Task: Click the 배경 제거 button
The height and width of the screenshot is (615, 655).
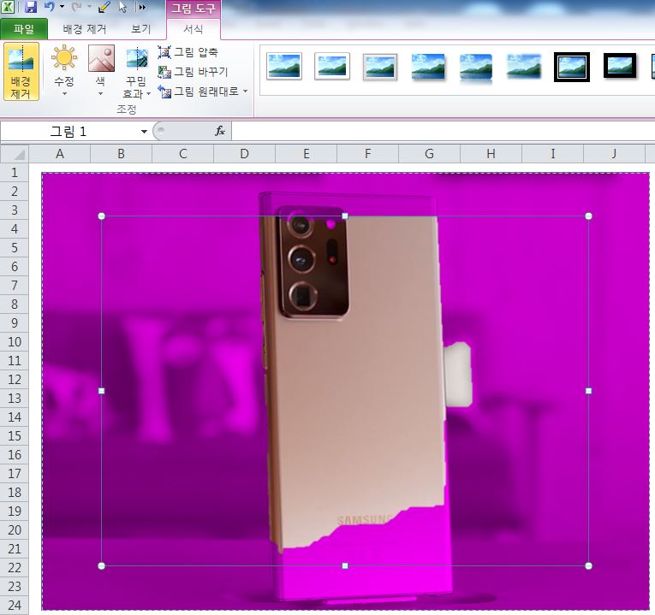Action: pyautogui.click(x=21, y=71)
